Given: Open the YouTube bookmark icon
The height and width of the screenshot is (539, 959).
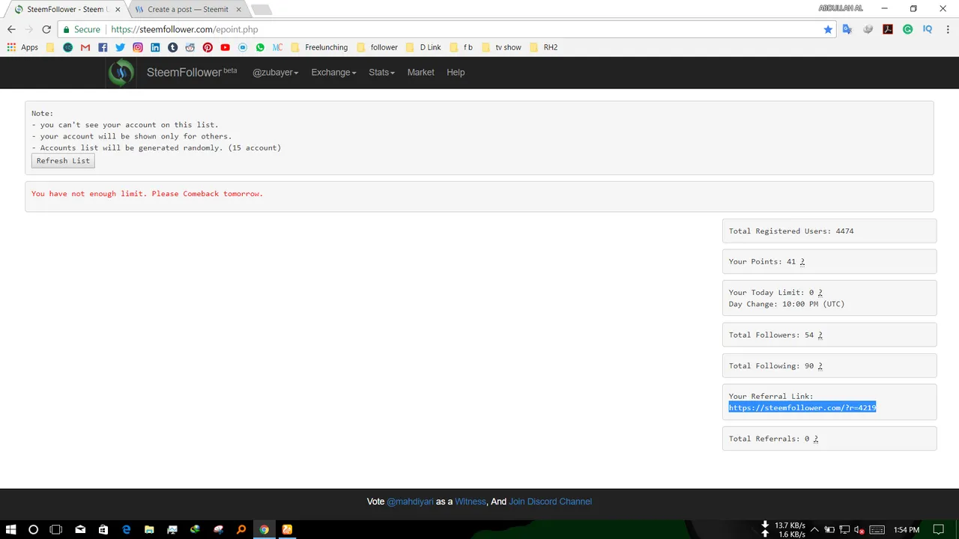Looking at the screenshot, I should (x=225, y=47).
